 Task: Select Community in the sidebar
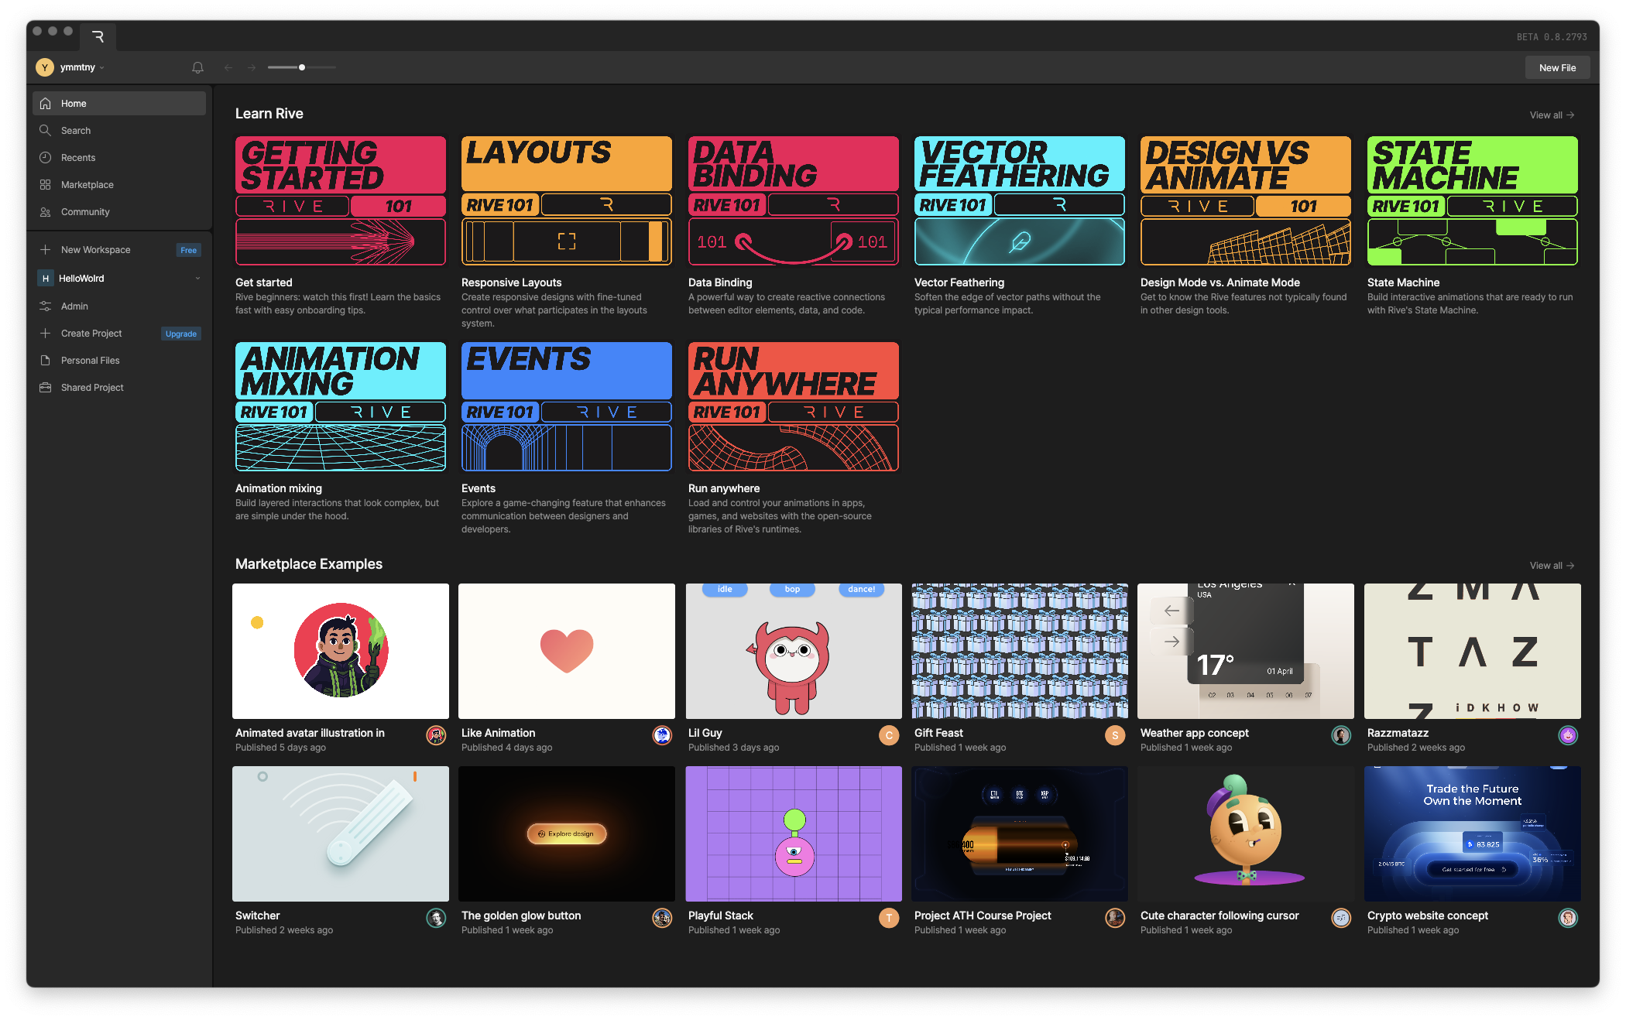point(119,211)
